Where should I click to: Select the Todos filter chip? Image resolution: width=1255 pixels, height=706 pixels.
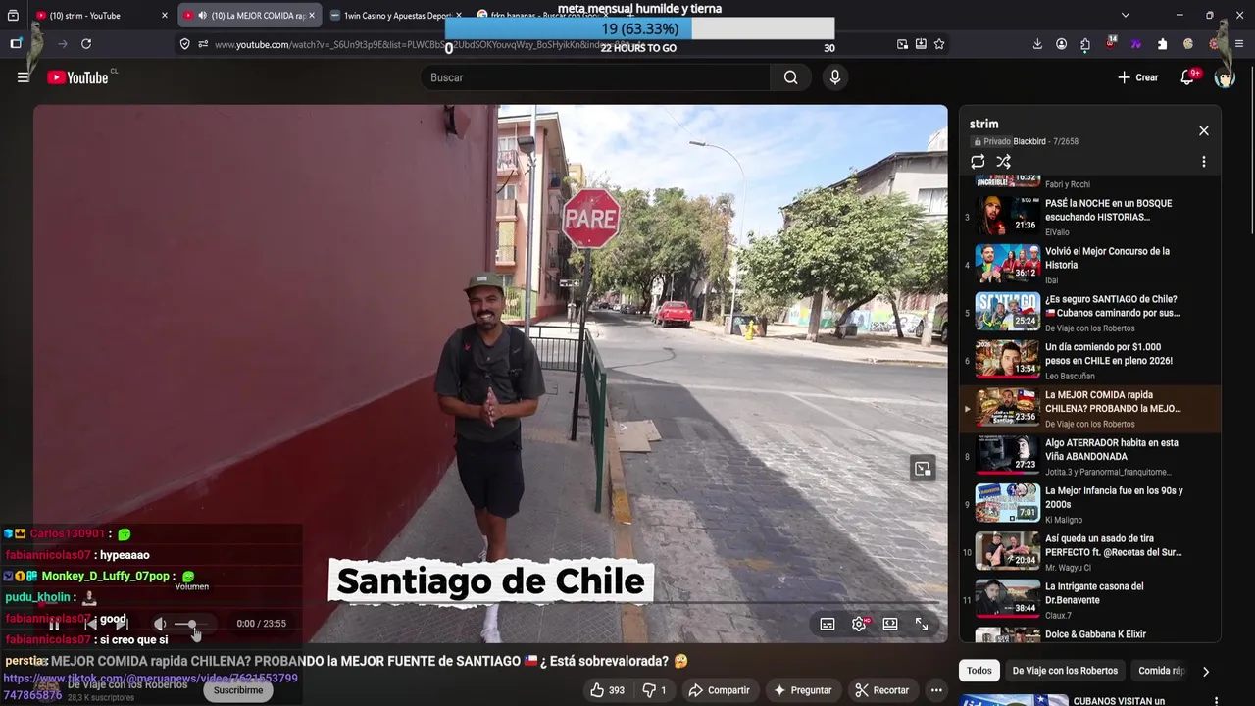click(979, 671)
